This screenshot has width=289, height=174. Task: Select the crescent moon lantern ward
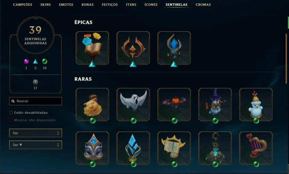(x=215, y=148)
